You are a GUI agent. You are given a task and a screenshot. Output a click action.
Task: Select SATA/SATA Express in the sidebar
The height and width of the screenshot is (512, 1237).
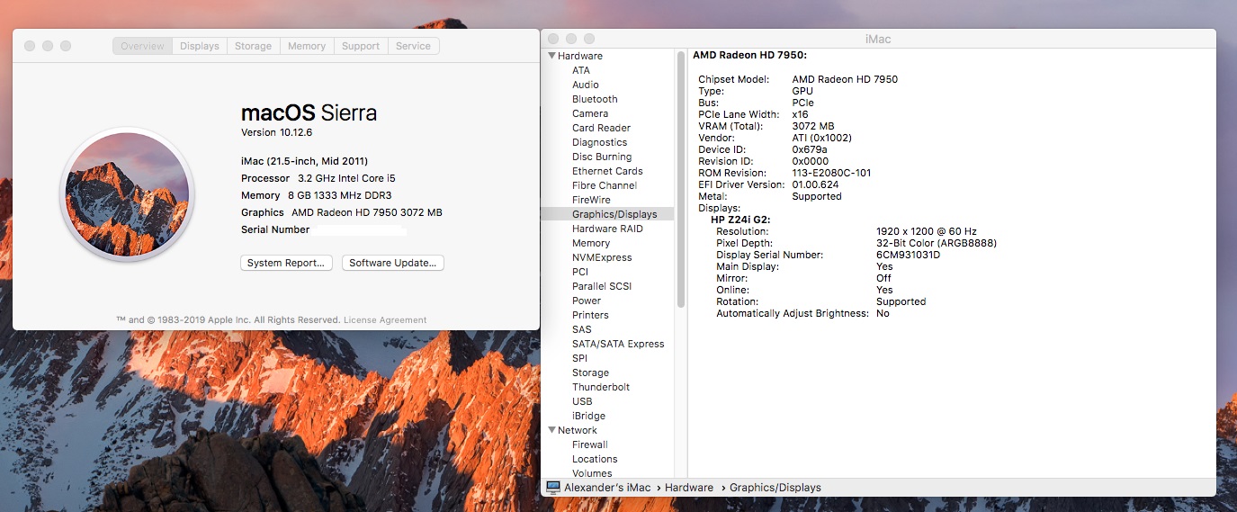pyautogui.click(x=618, y=344)
